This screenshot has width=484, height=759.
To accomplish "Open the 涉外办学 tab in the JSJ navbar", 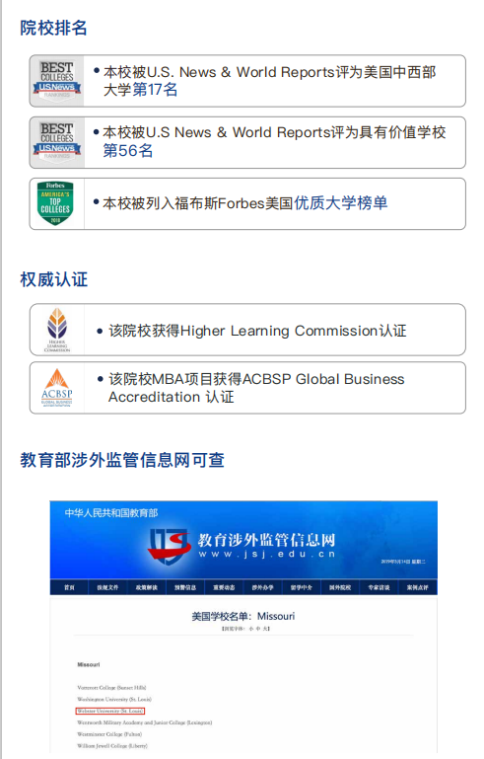I will 262,587.
